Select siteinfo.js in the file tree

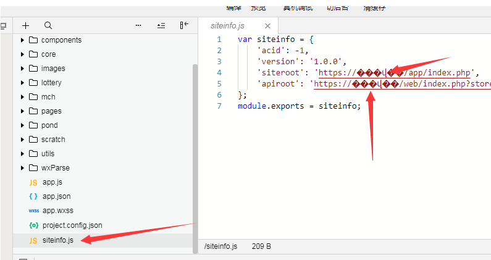point(57,240)
